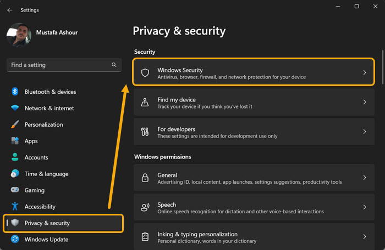Click the Windows Update sync icon
This screenshot has width=385, height=250.
(x=15, y=239)
